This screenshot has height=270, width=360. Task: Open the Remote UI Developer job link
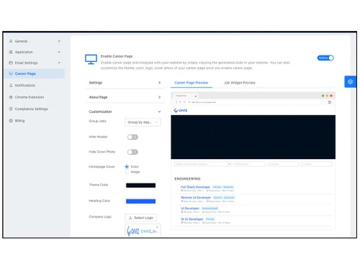[x=196, y=197]
